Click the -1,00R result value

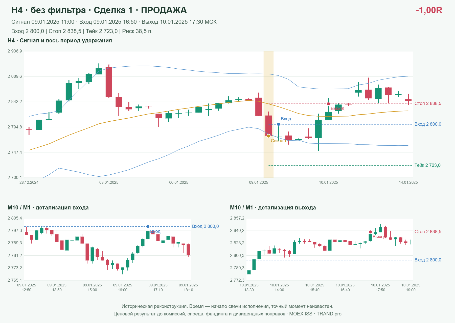[x=429, y=10]
